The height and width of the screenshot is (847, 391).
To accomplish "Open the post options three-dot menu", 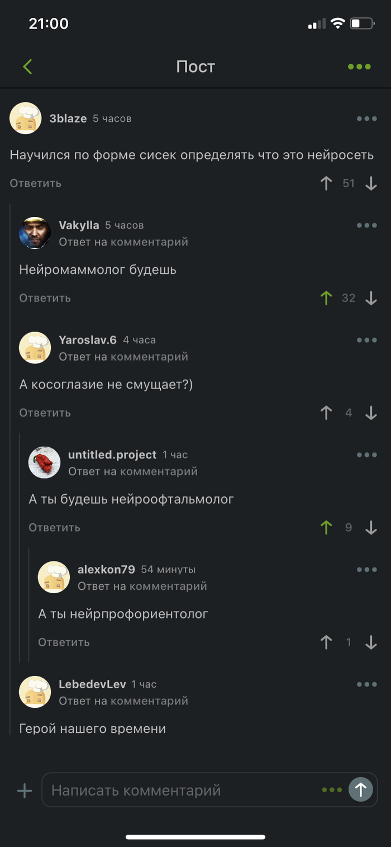I will [359, 67].
